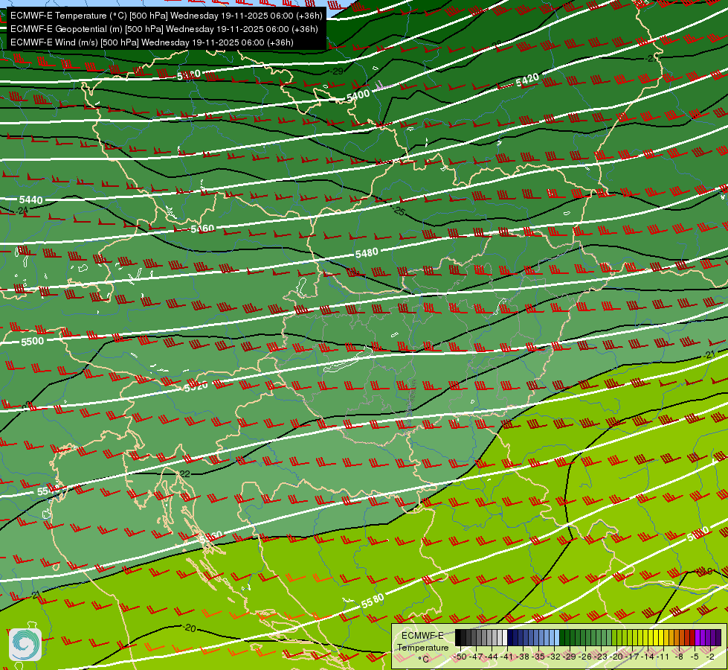Image resolution: width=728 pixels, height=670 pixels.
Task: Click the 5500 geopotential contour label
Action: coord(33,341)
